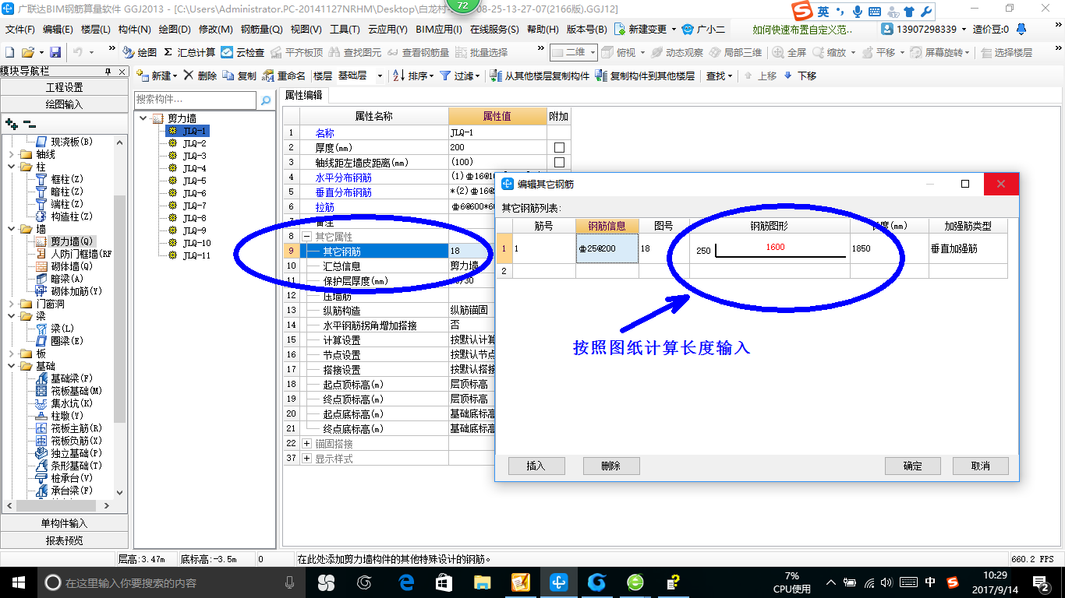Click 重命名 to rename the component
This screenshot has height=598, width=1065.
pyautogui.click(x=284, y=76)
